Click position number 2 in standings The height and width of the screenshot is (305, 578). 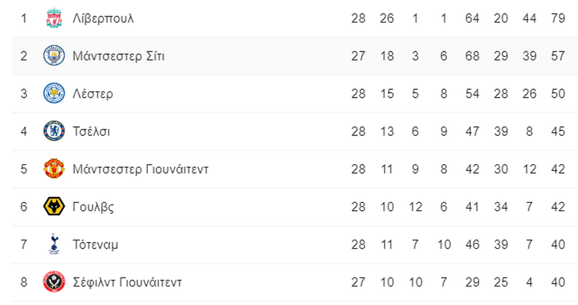[23, 56]
